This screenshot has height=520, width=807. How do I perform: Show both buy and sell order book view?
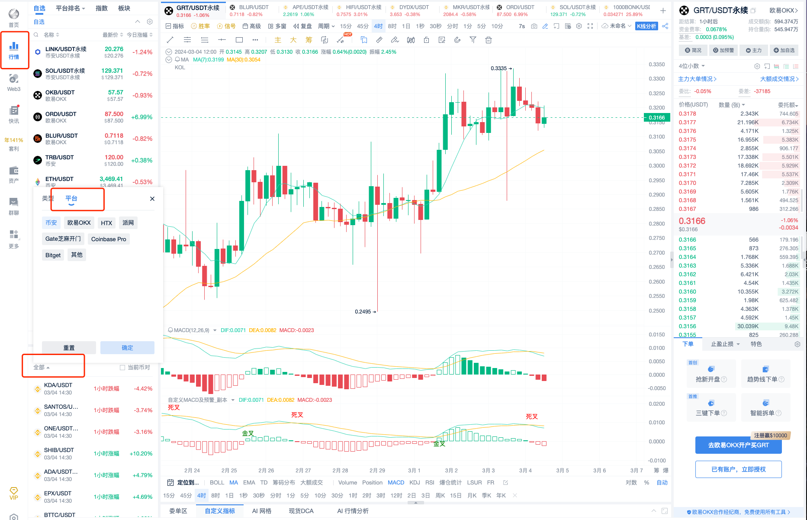[x=777, y=66]
